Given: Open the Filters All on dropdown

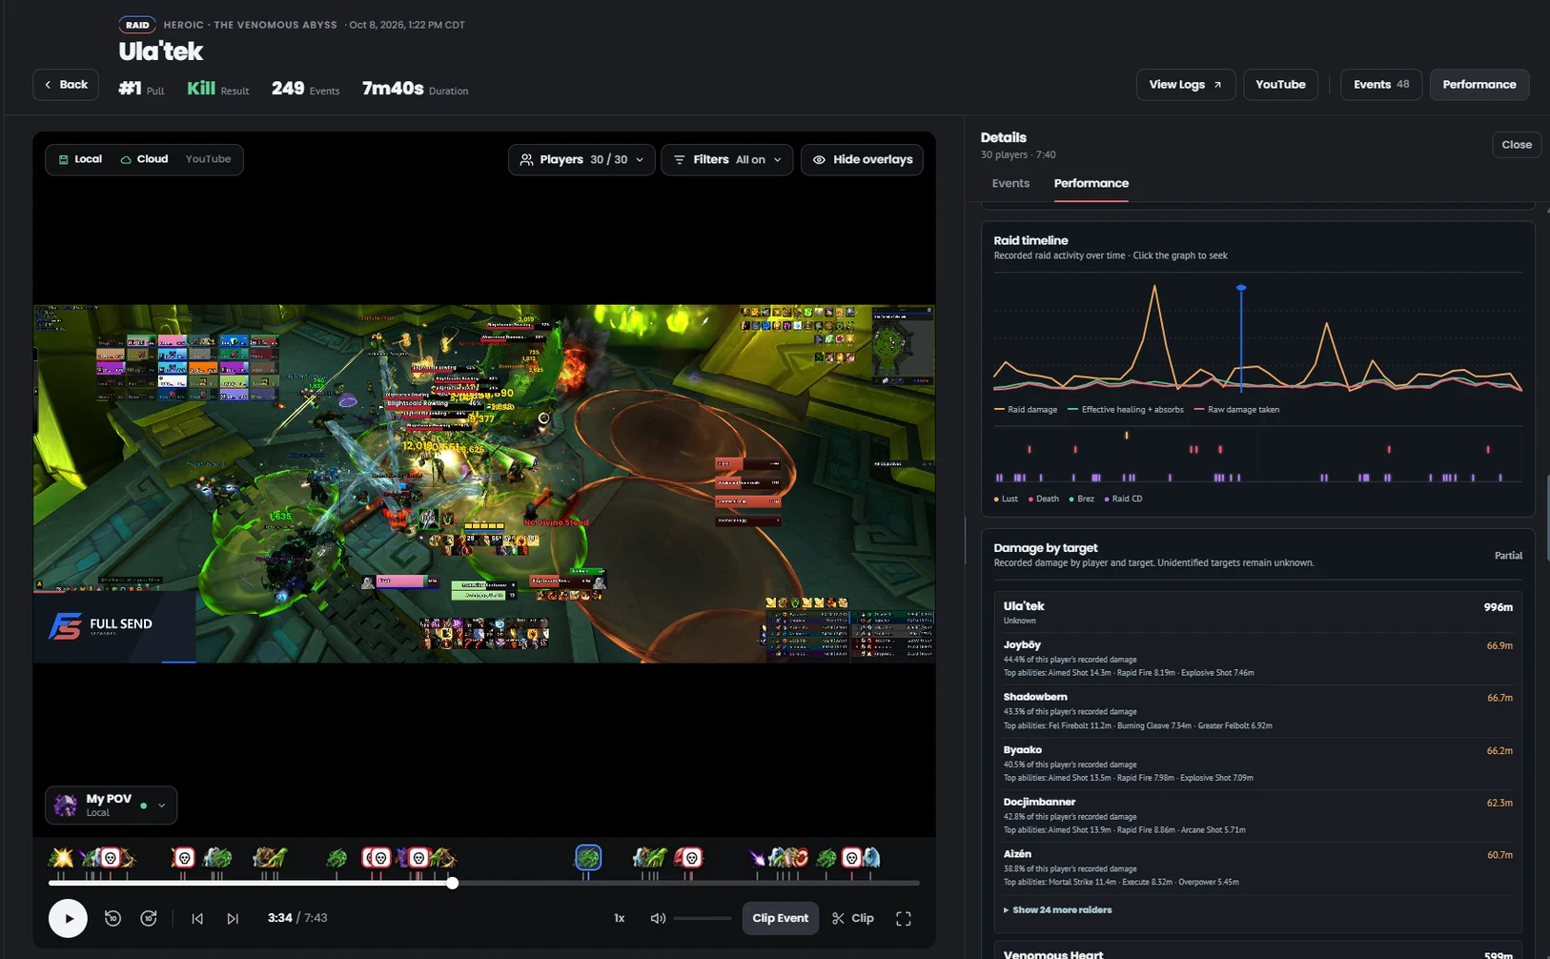Looking at the screenshot, I should click(x=727, y=159).
